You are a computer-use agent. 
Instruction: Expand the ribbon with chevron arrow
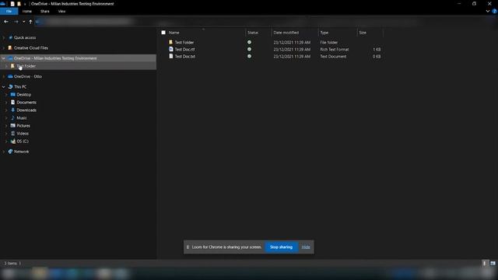click(488, 11)
